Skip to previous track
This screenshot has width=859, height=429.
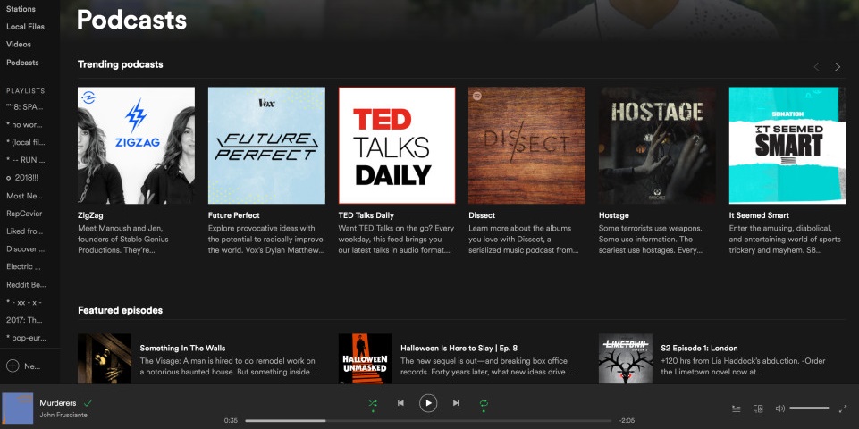pyautogui.click(x=400, y=403)
